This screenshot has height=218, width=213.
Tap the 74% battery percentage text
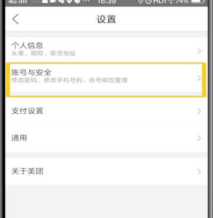[182, 2]
